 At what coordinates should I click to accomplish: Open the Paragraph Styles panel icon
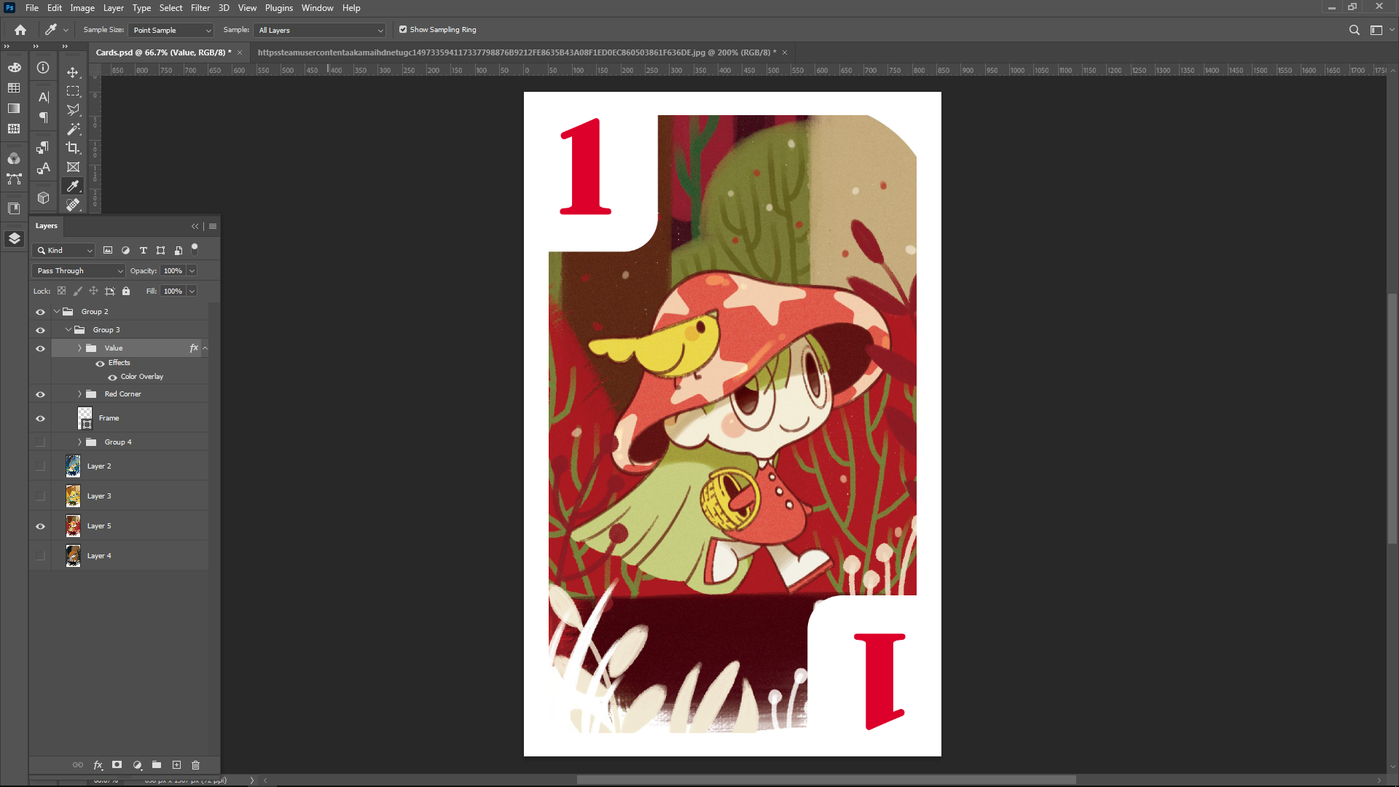(x=44, y=147)
